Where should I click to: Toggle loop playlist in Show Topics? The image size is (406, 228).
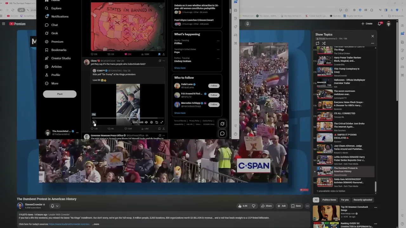pos(318,43)
